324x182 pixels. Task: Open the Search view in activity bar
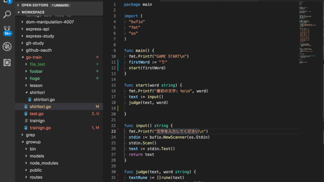click(7, 15)
